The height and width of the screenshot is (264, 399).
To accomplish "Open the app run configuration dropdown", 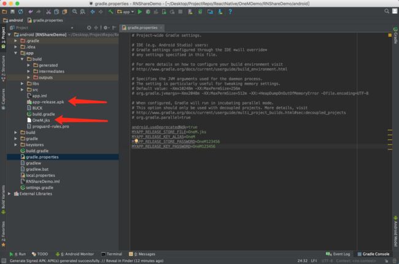I will click(125, 12).
